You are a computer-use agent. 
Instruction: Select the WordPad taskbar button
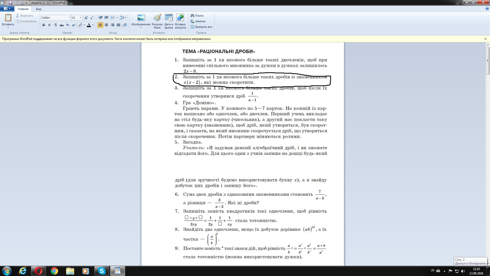coord(117,271)
